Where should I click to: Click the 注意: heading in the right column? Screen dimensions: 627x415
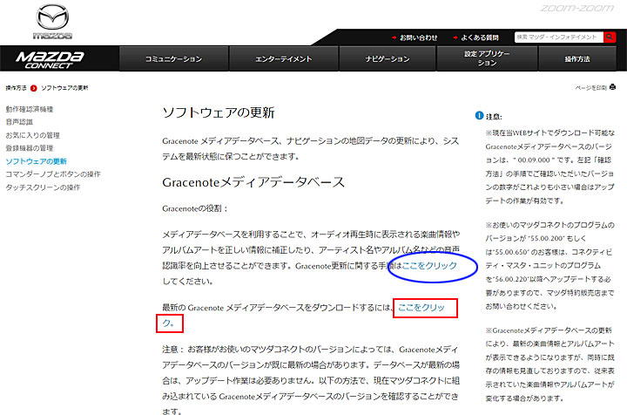494,117
